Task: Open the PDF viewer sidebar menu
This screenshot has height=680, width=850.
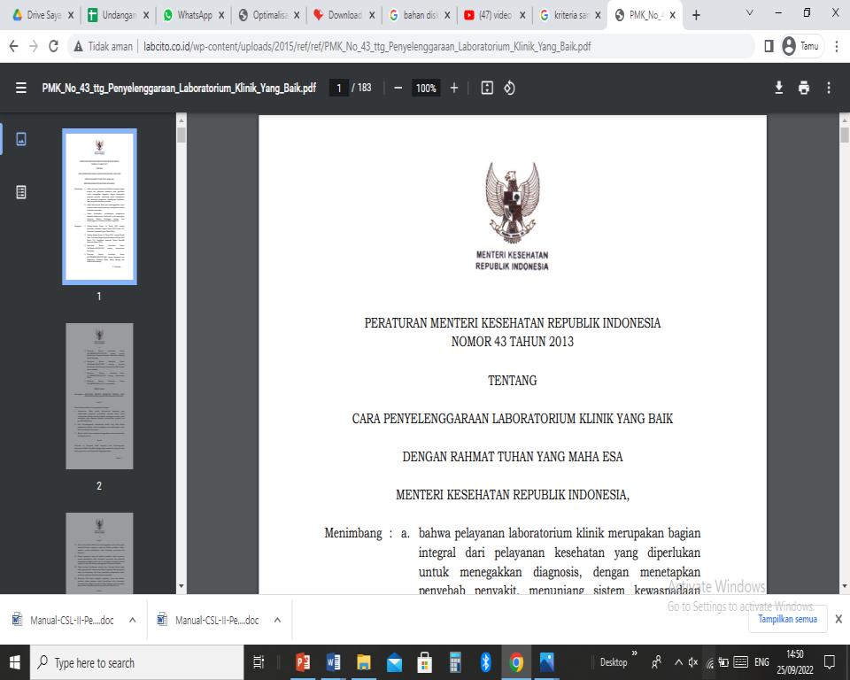Action: (20, 88)
